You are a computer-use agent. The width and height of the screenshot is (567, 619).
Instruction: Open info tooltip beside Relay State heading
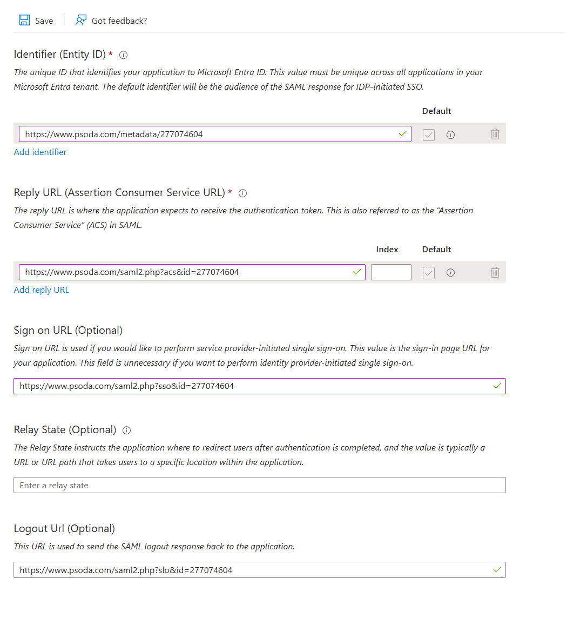[x=127, y=430]
